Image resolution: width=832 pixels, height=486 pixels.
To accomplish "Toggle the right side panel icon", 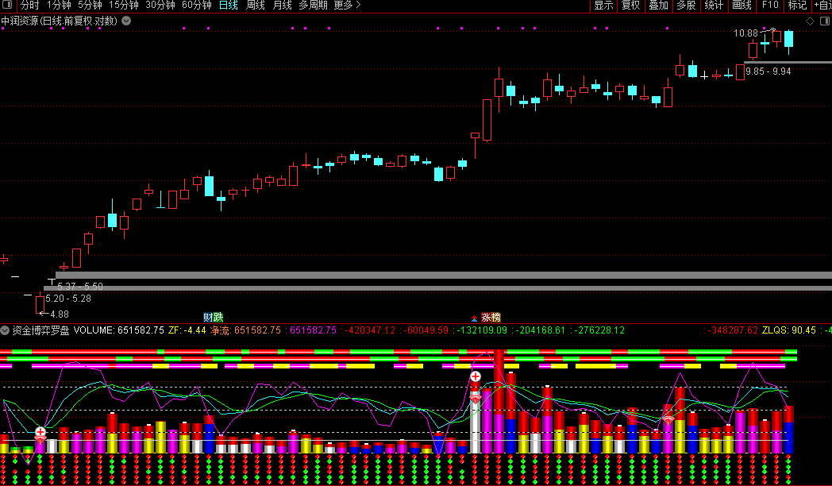I will click(x=825, y=21).
